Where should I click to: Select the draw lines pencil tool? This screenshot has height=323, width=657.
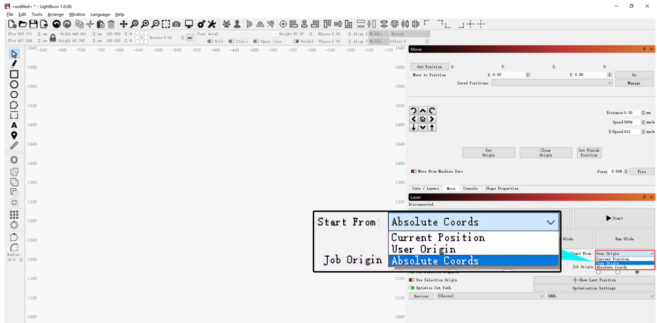14,64
